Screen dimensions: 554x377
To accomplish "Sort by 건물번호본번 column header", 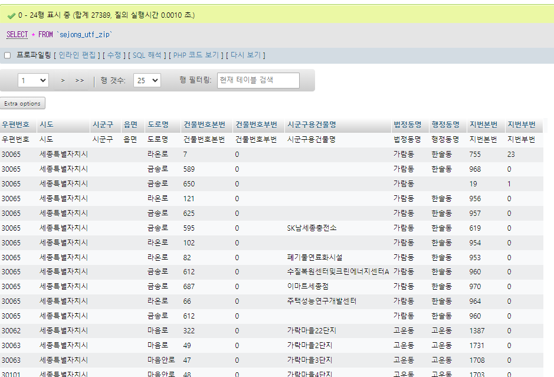I will [204, 124].
